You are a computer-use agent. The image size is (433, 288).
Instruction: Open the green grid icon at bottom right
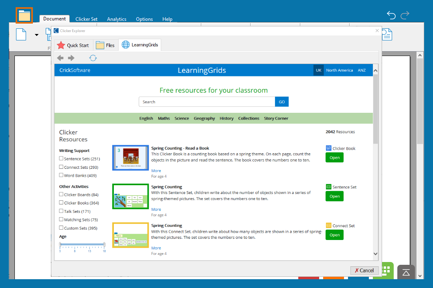pyautogui.click(x=386, y=270)
